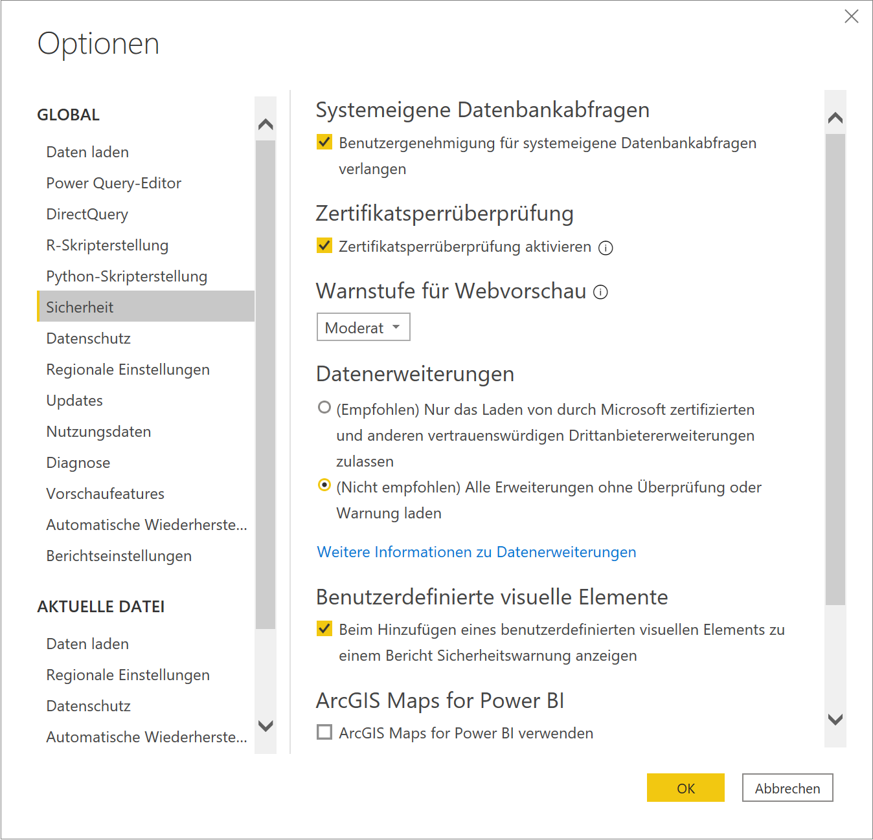Open Daten laden under GLOBAL
Screen dimensions: 873x840
(146, 152)
